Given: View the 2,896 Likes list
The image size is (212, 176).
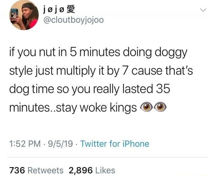Looking at the screenshot, I should coord(92,170).
